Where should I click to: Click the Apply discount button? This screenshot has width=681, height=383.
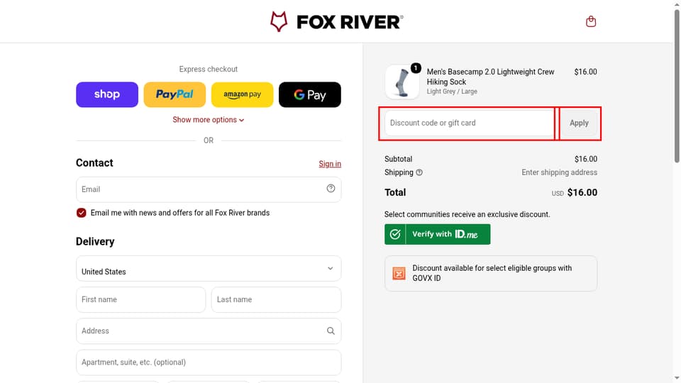click(579, 123)
